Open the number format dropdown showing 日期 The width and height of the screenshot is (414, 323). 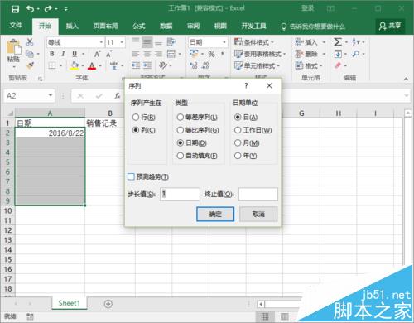pos(224,42)
